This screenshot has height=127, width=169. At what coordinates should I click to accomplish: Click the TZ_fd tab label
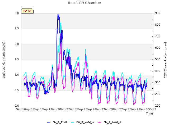[x=27, y=11]
